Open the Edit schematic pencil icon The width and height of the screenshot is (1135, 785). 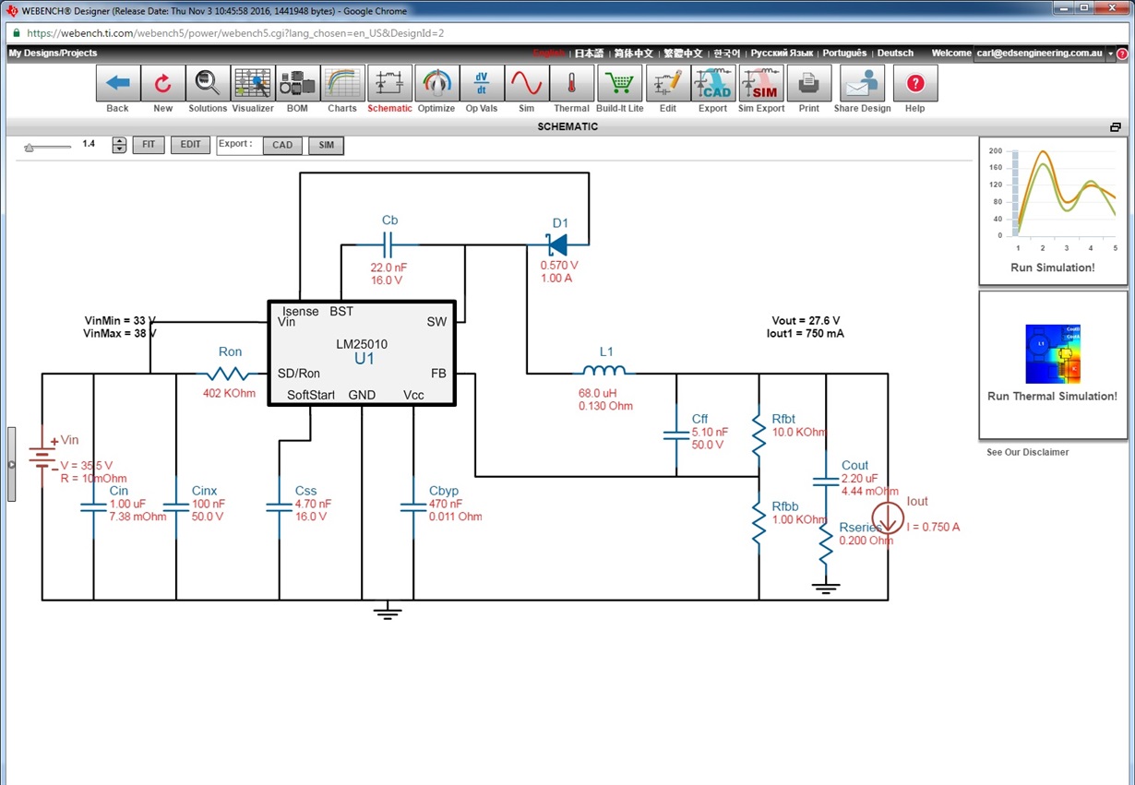pos(668,84)
